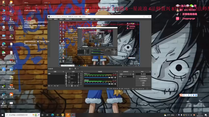Image resolution: width=209 pixels, height=117 pixels.
Task: Move scene up with the up arrow
Action: coord(55,86)
